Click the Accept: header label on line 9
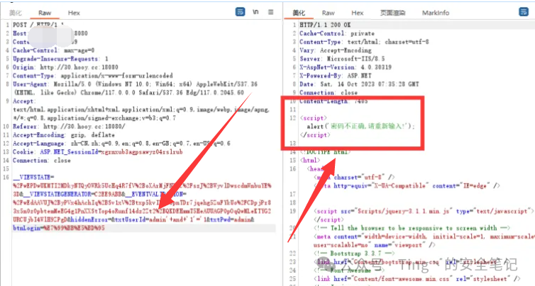The image size is (535, 286). (24, 101)
